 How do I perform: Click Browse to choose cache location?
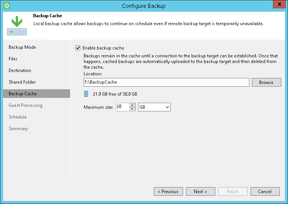266,82
